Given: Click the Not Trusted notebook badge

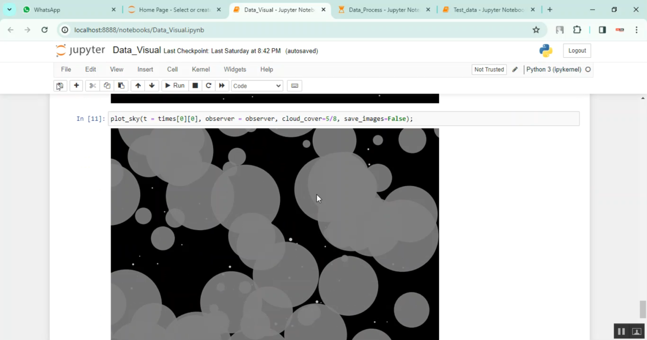Looking at the screenshot, I should [x=489, y=69].
